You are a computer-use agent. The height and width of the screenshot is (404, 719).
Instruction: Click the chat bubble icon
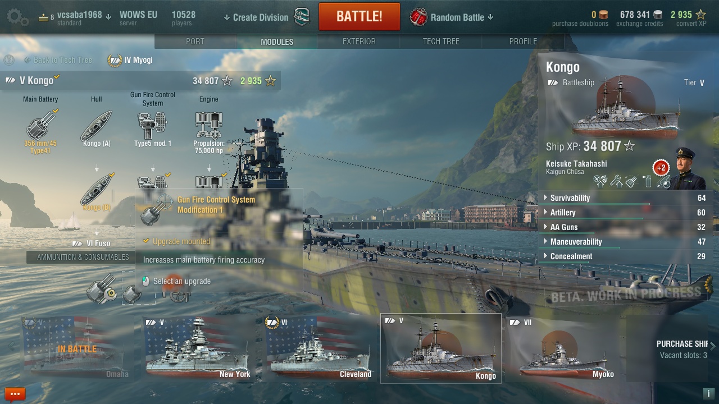15,394
